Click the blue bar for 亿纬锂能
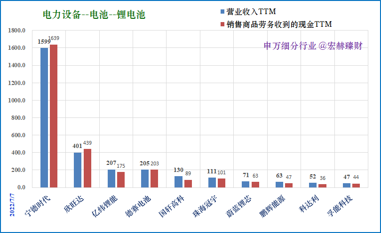This screenshot has height=233, width=381. click(111, 179)
